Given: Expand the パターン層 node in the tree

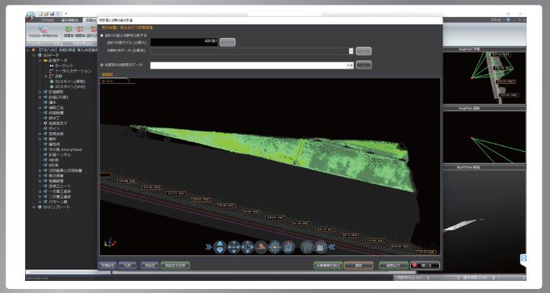Looking at the screenshot, I should click(x=40, y=202).
